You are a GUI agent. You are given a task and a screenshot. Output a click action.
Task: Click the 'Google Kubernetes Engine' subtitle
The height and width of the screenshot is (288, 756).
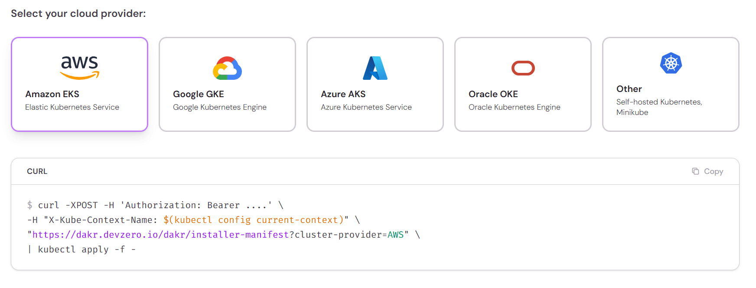pyautogui.click(x=220, y=107)
